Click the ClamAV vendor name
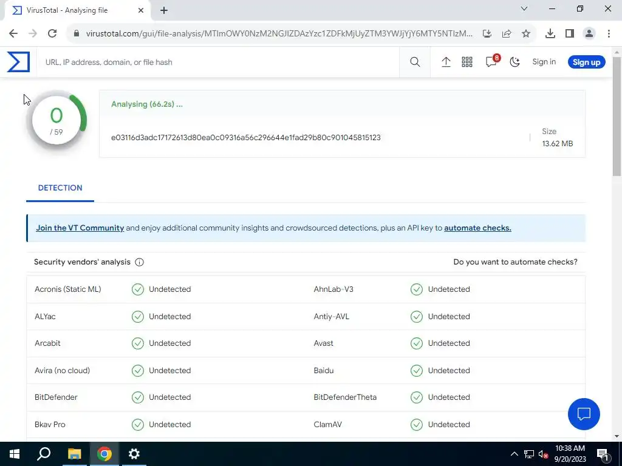 (327, 424)
